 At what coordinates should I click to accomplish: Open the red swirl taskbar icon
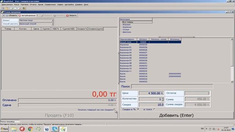coord(22,129)
